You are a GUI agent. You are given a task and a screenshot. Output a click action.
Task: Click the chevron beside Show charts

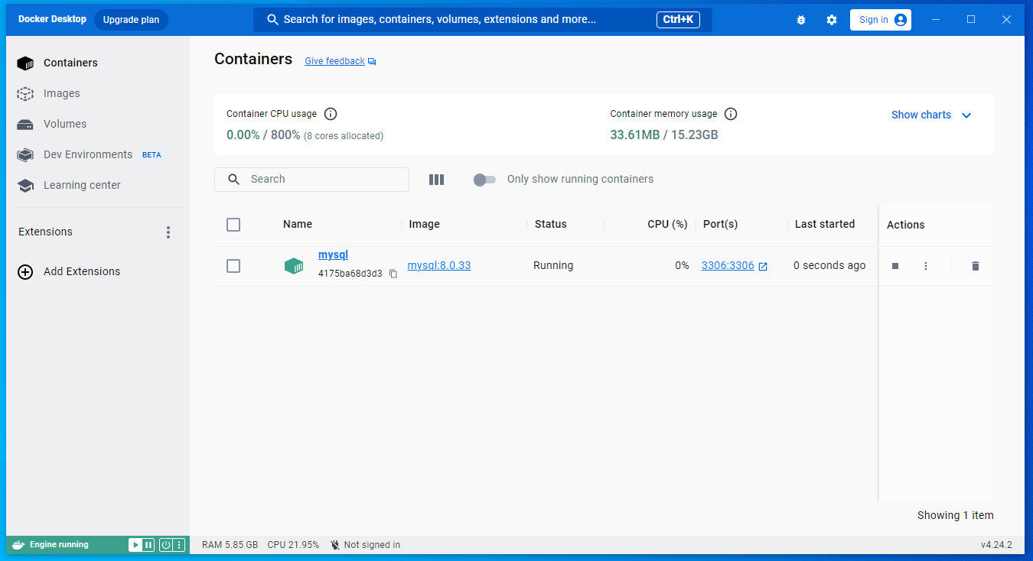point(966,115)
